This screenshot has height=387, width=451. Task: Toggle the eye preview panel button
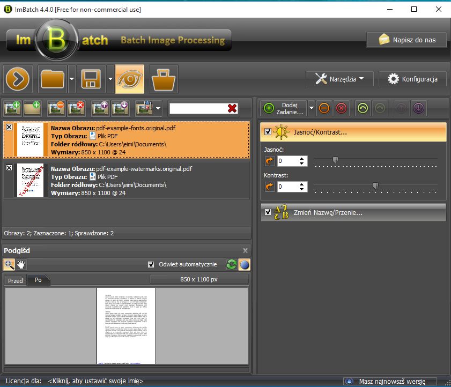click(129, 79)
